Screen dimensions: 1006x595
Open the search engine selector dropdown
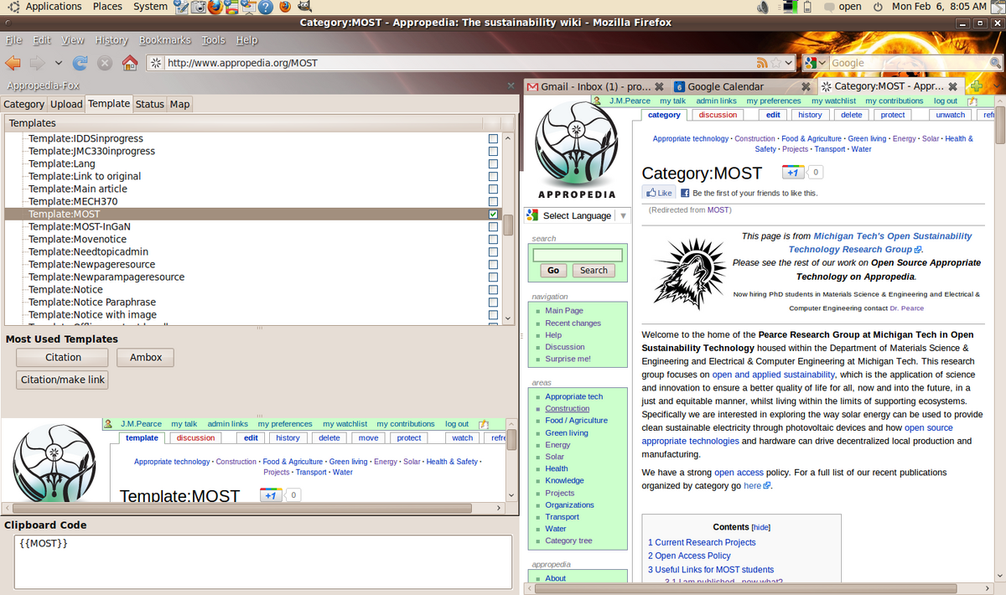coord(823,63)
